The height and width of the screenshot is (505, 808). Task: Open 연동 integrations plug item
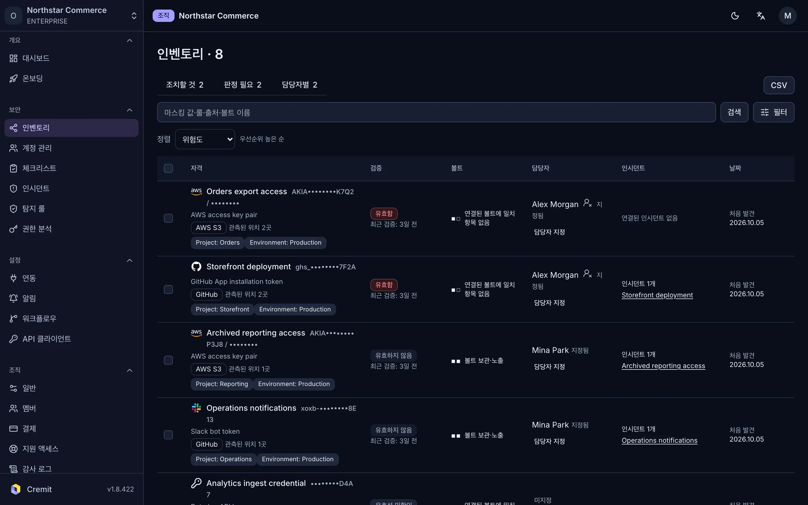[x=72, y=278]
